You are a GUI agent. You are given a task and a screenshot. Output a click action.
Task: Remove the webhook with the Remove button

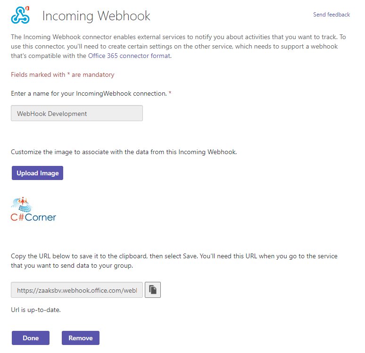[81, 338]
